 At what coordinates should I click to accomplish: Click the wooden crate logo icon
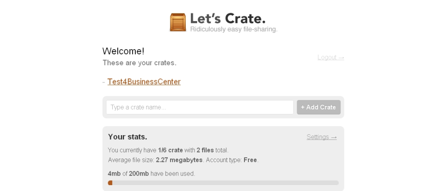(x=178, y=22)
